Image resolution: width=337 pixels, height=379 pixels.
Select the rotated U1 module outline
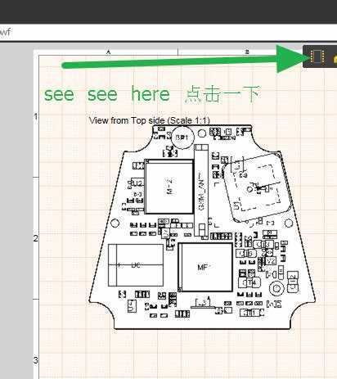[258, 187]
